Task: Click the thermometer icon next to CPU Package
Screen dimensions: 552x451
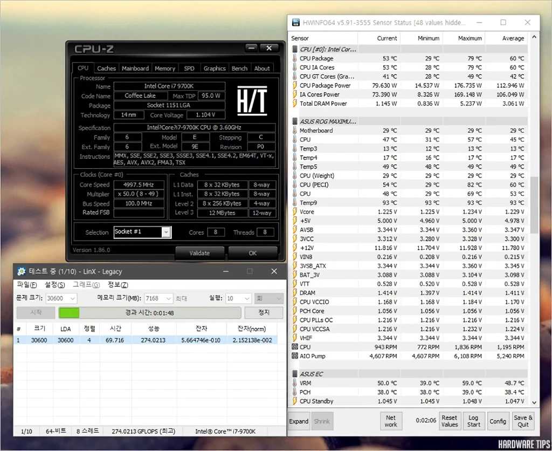Action: [295, 58]
